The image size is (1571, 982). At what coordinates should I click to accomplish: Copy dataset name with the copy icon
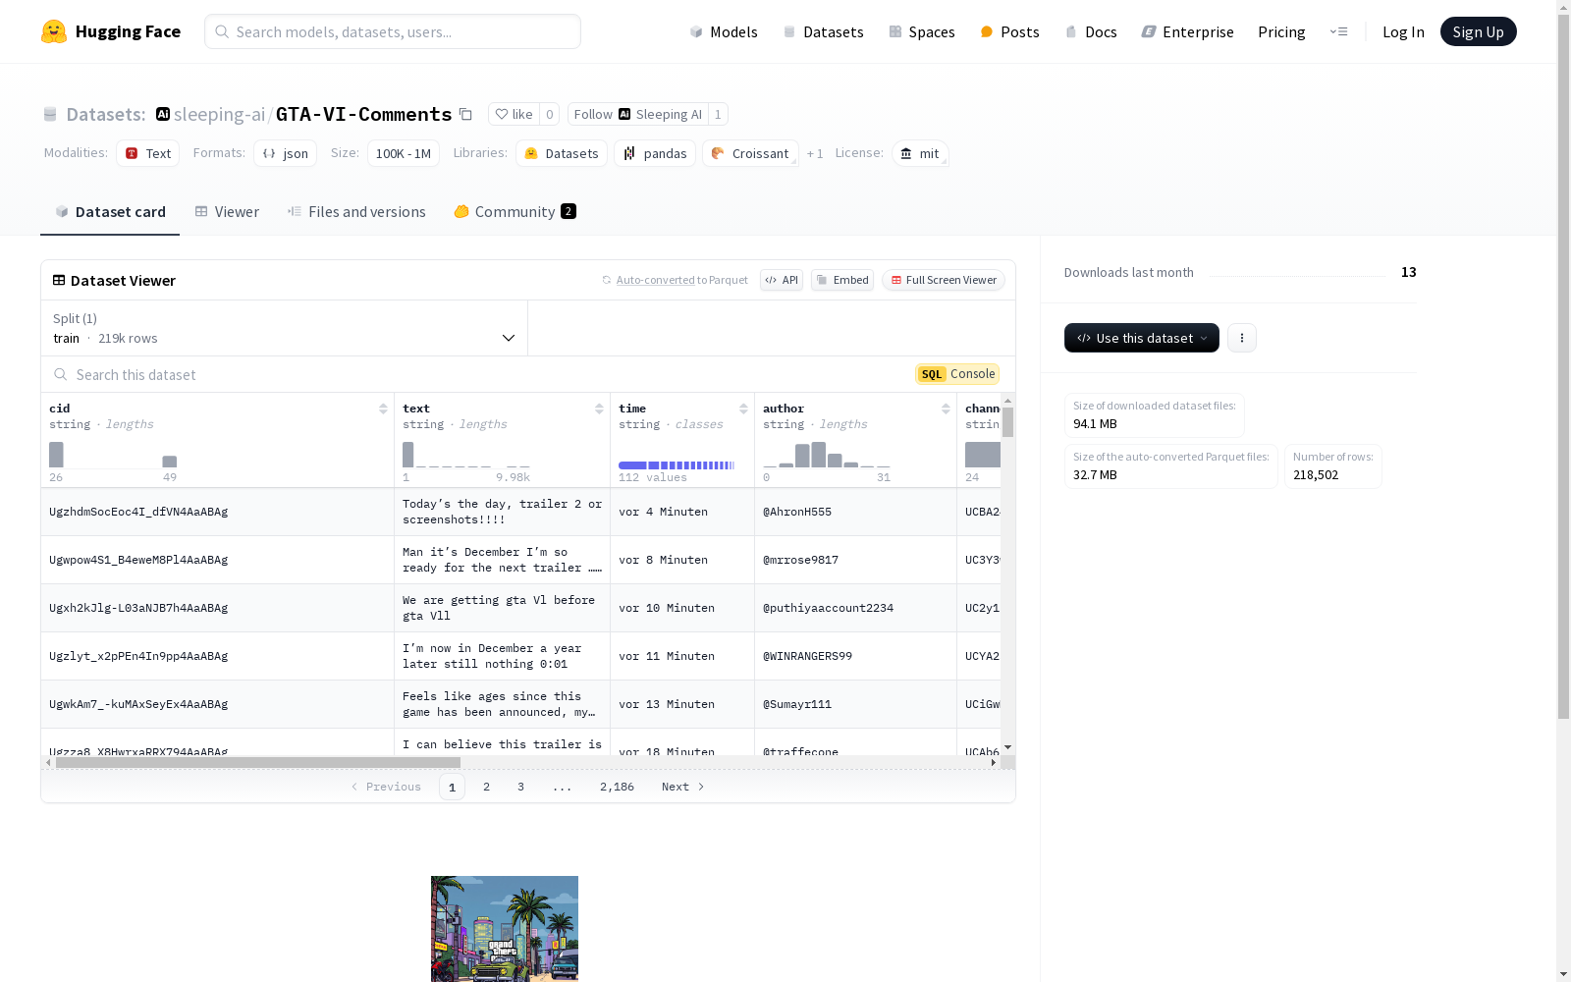click(465, 115)
